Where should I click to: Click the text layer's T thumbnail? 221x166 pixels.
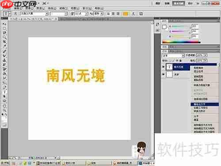(169, 67)
